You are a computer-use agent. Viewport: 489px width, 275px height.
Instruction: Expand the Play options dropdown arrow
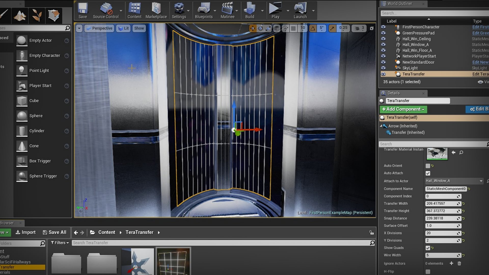point(288,11)
